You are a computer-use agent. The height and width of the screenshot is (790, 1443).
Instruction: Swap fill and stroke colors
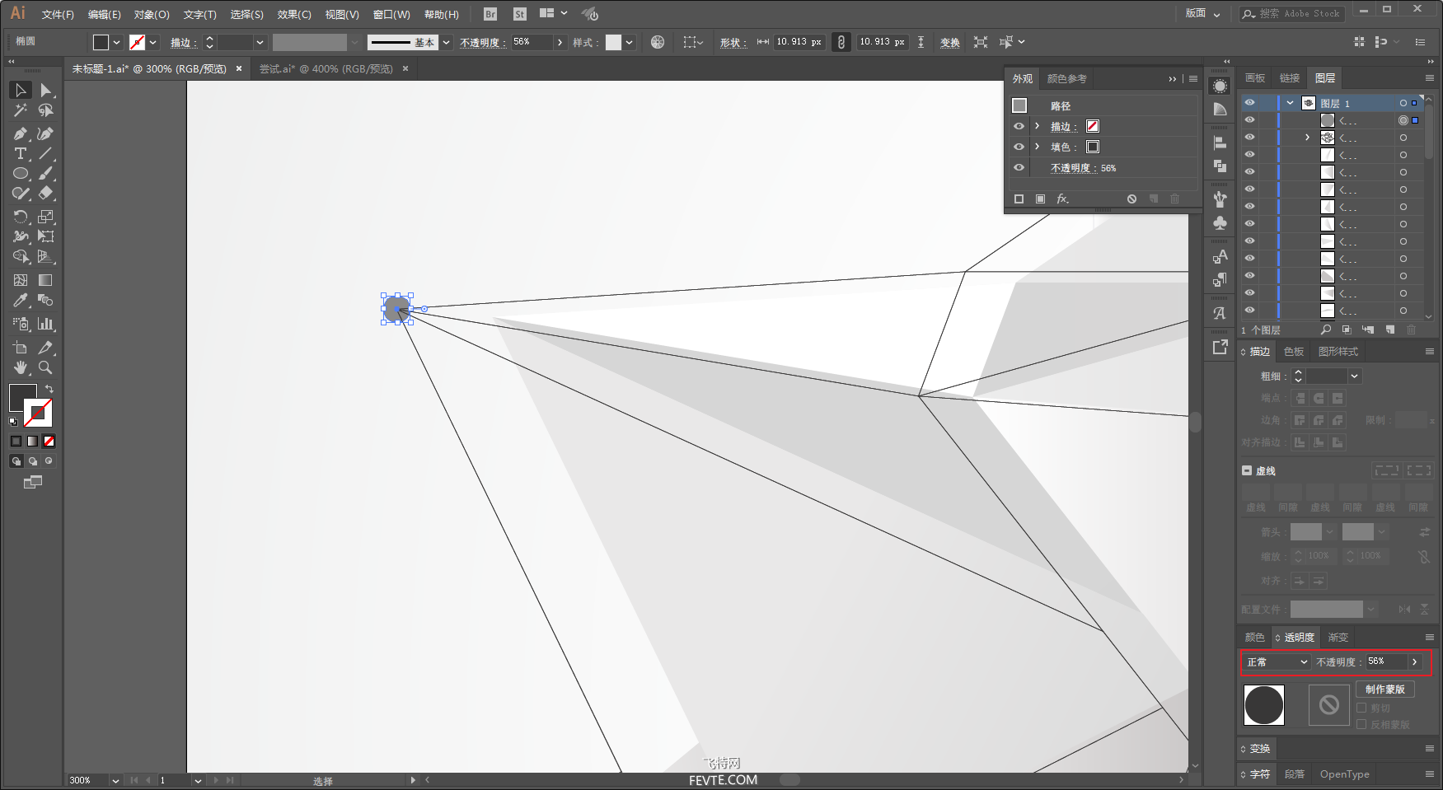(49, 389)
